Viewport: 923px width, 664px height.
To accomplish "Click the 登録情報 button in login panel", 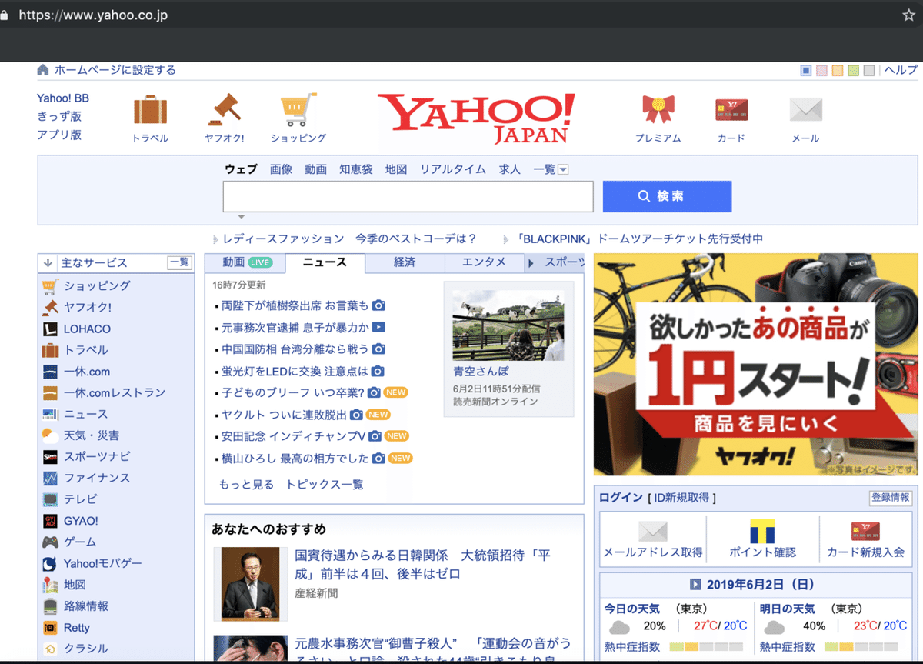I will (891, 498).
